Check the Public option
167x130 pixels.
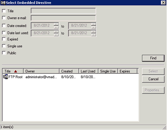pyautogui.click(x=4, y=53)
